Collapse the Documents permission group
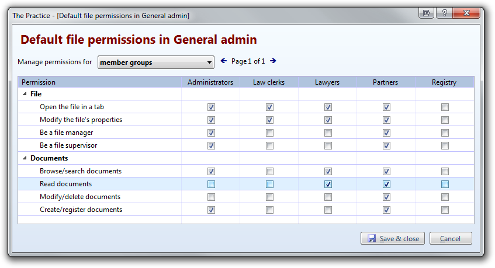This screenshot has height=268, width=495. pyautogui.click(x=25, y=158)
